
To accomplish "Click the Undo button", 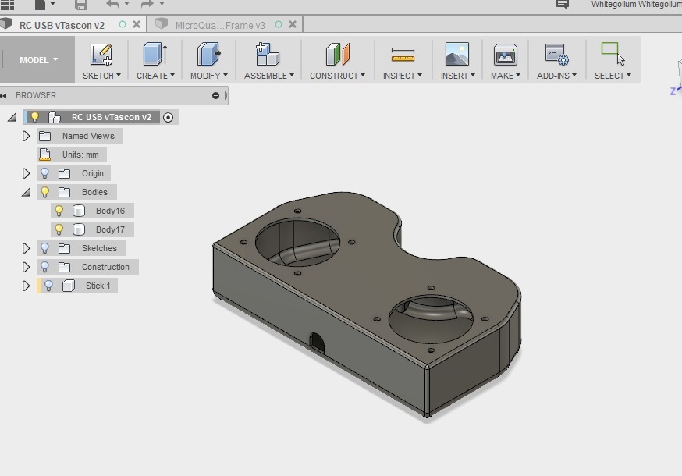I will 113,5.
